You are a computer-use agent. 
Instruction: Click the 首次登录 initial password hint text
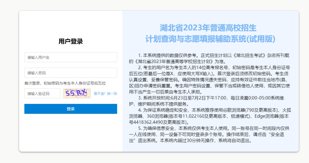click(x=65, y=83)
